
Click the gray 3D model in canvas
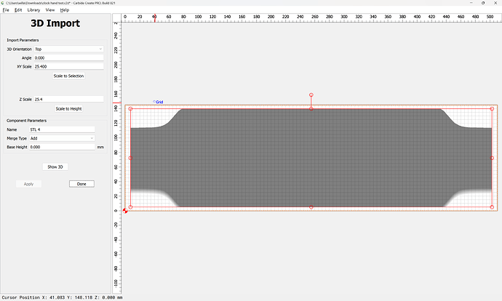pos(311,156)
